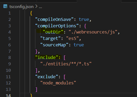Click line number 14 in gutter
This screenshot has width=137, height=97.
tap(8, 95)
